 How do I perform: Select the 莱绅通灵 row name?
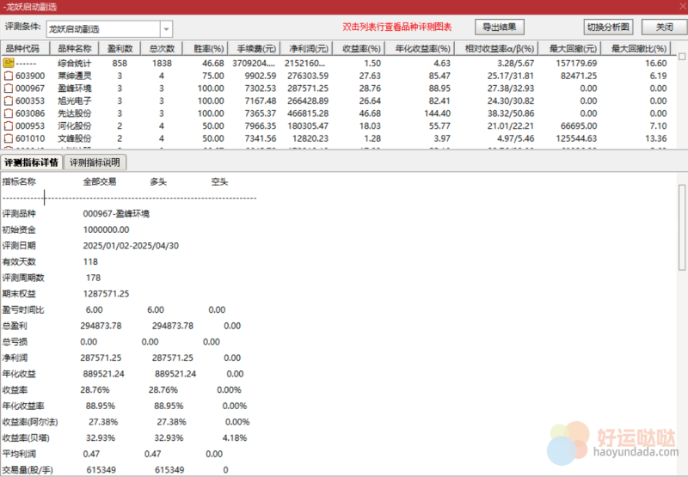coord(75,76)
